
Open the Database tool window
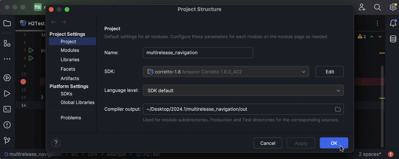393,39
